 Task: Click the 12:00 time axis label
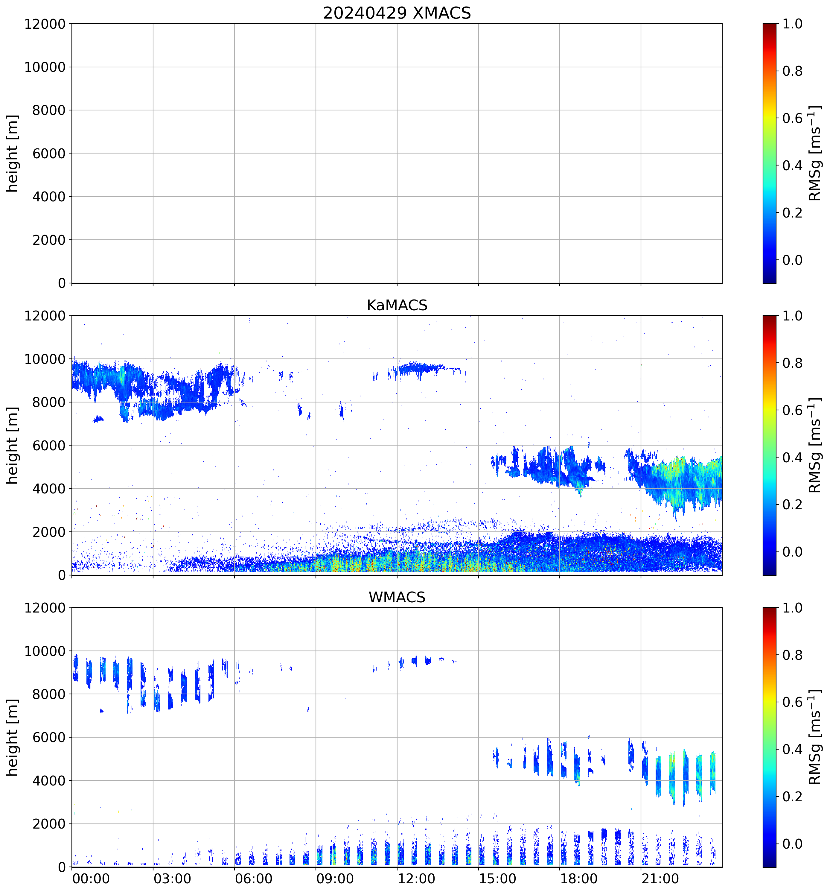pos(416,879)
